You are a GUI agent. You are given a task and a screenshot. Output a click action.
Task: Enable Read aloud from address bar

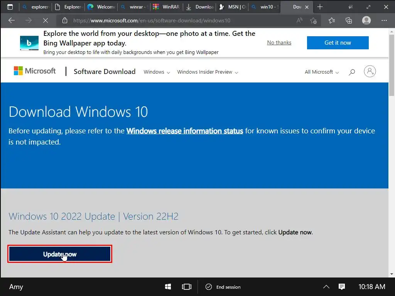[299, 20]
